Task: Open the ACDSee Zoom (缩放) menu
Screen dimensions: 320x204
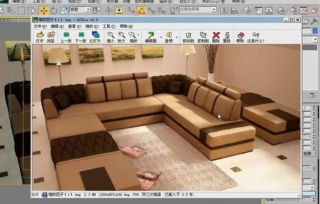Action: tap(92, 26)
